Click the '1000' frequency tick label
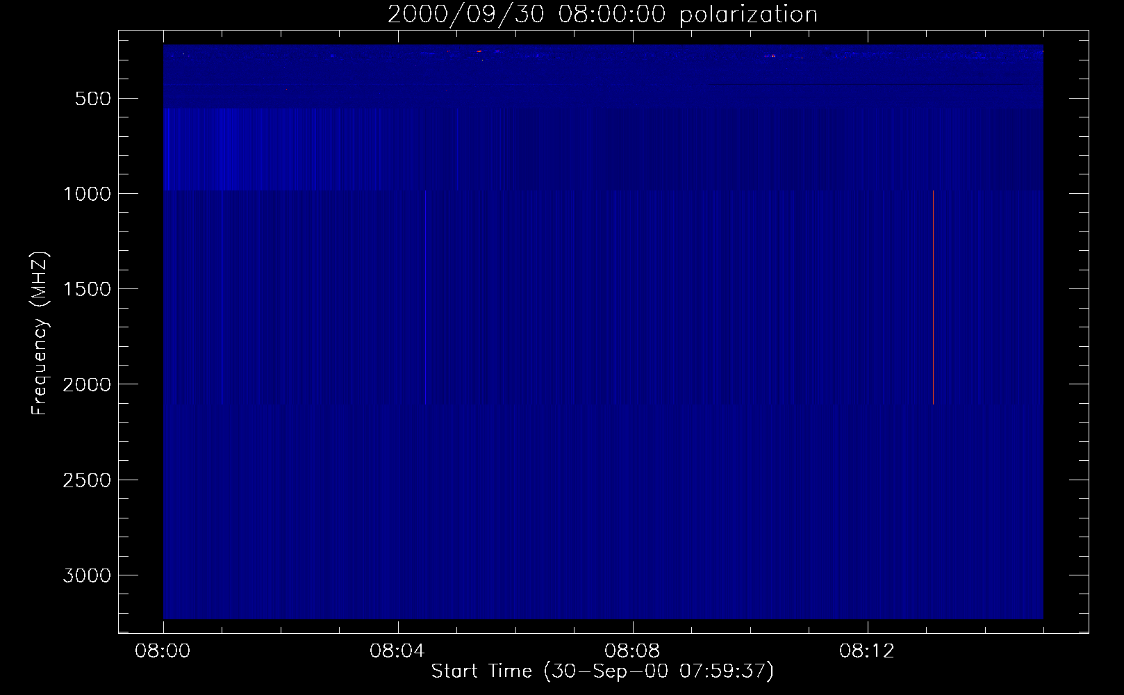This screenshot has width=1124, height=695. pyautogui.click(x=87, y=194)
